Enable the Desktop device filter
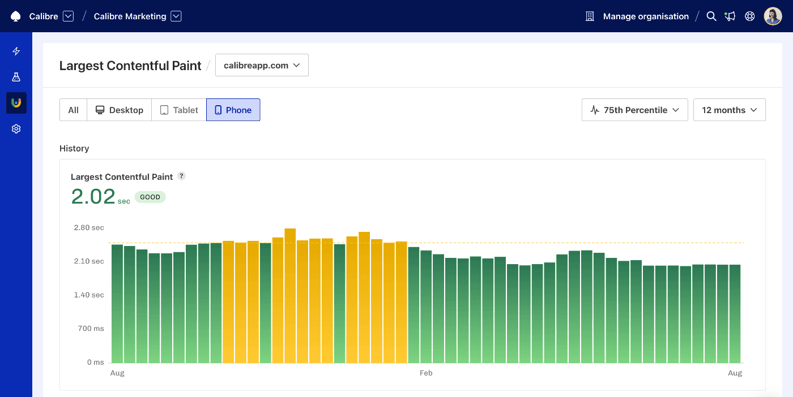This screenshot has height=397, width=793. [x=119, y=110]
